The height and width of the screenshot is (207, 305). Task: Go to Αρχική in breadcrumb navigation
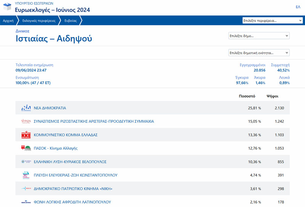[8, 21]
